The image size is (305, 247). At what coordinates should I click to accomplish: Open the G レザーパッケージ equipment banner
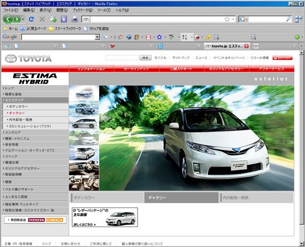105,217
